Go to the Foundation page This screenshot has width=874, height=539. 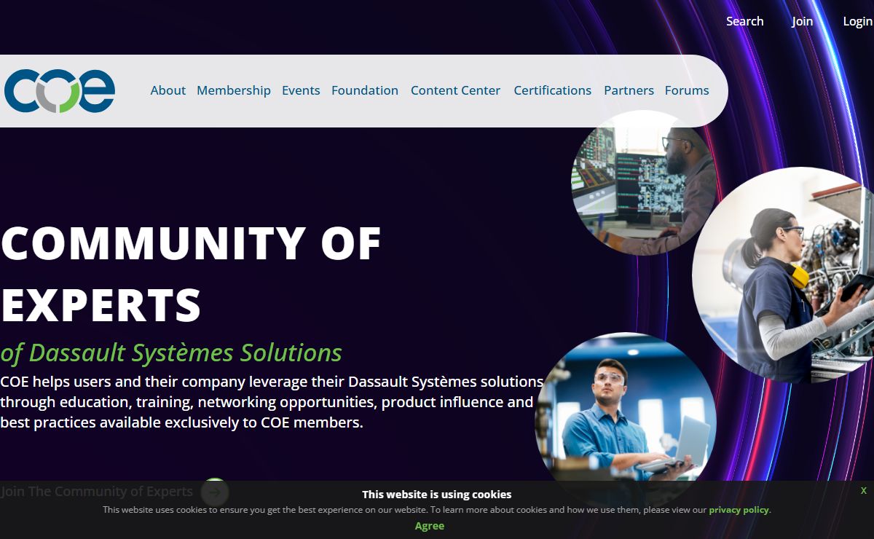point(365,90)
